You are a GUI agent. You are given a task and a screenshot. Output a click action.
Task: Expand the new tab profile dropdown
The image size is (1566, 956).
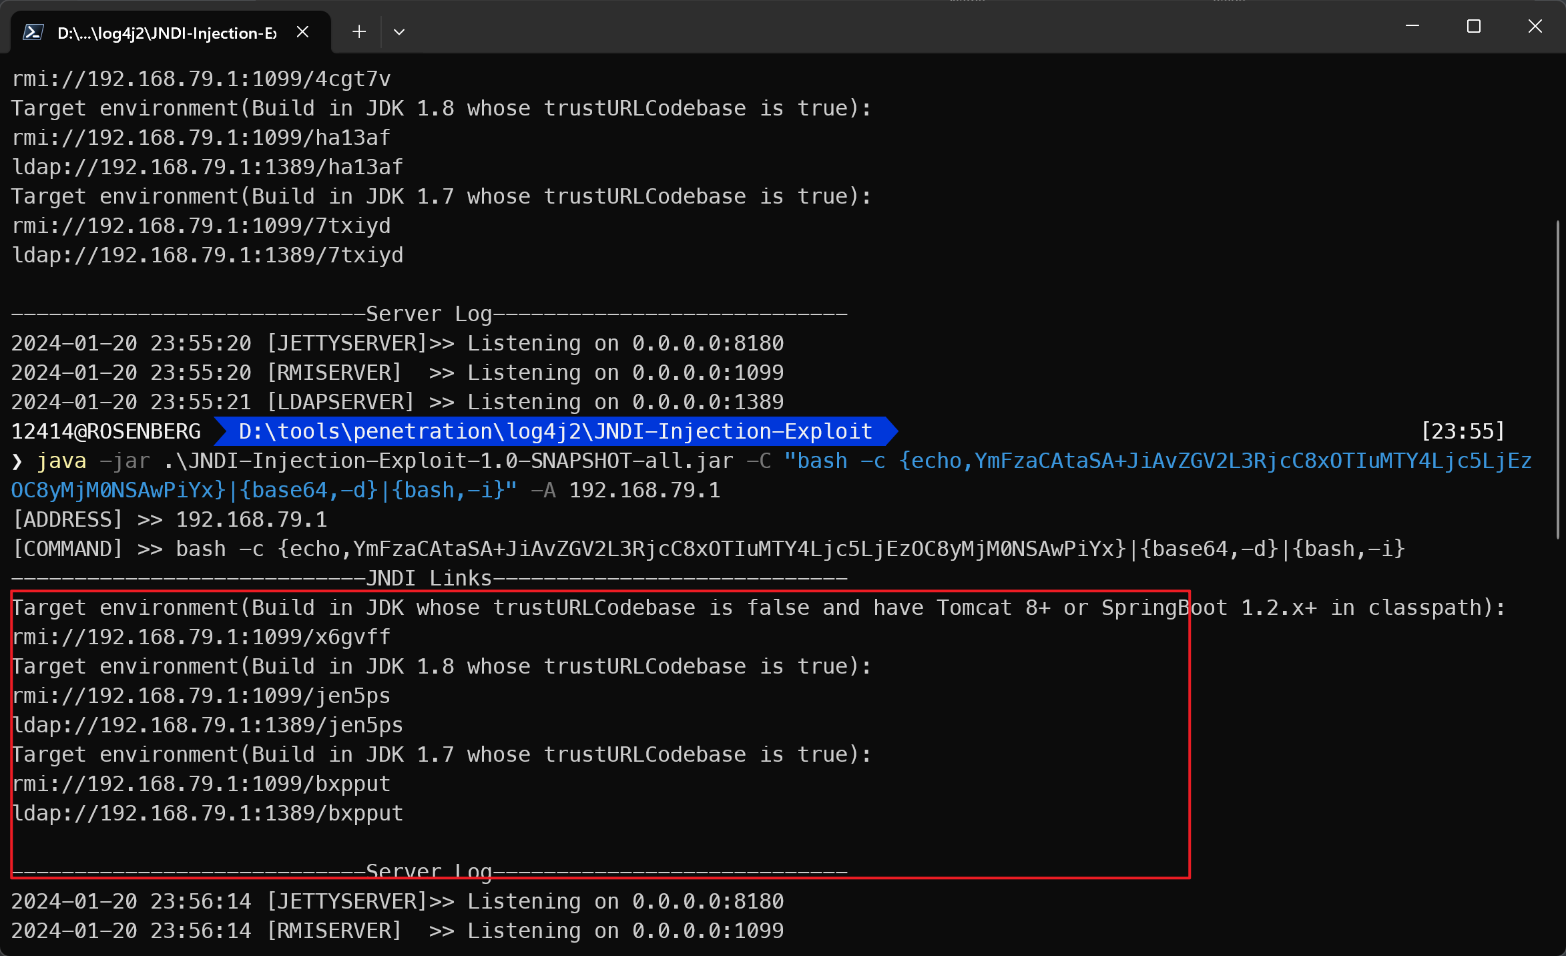[x=399, y=32]
